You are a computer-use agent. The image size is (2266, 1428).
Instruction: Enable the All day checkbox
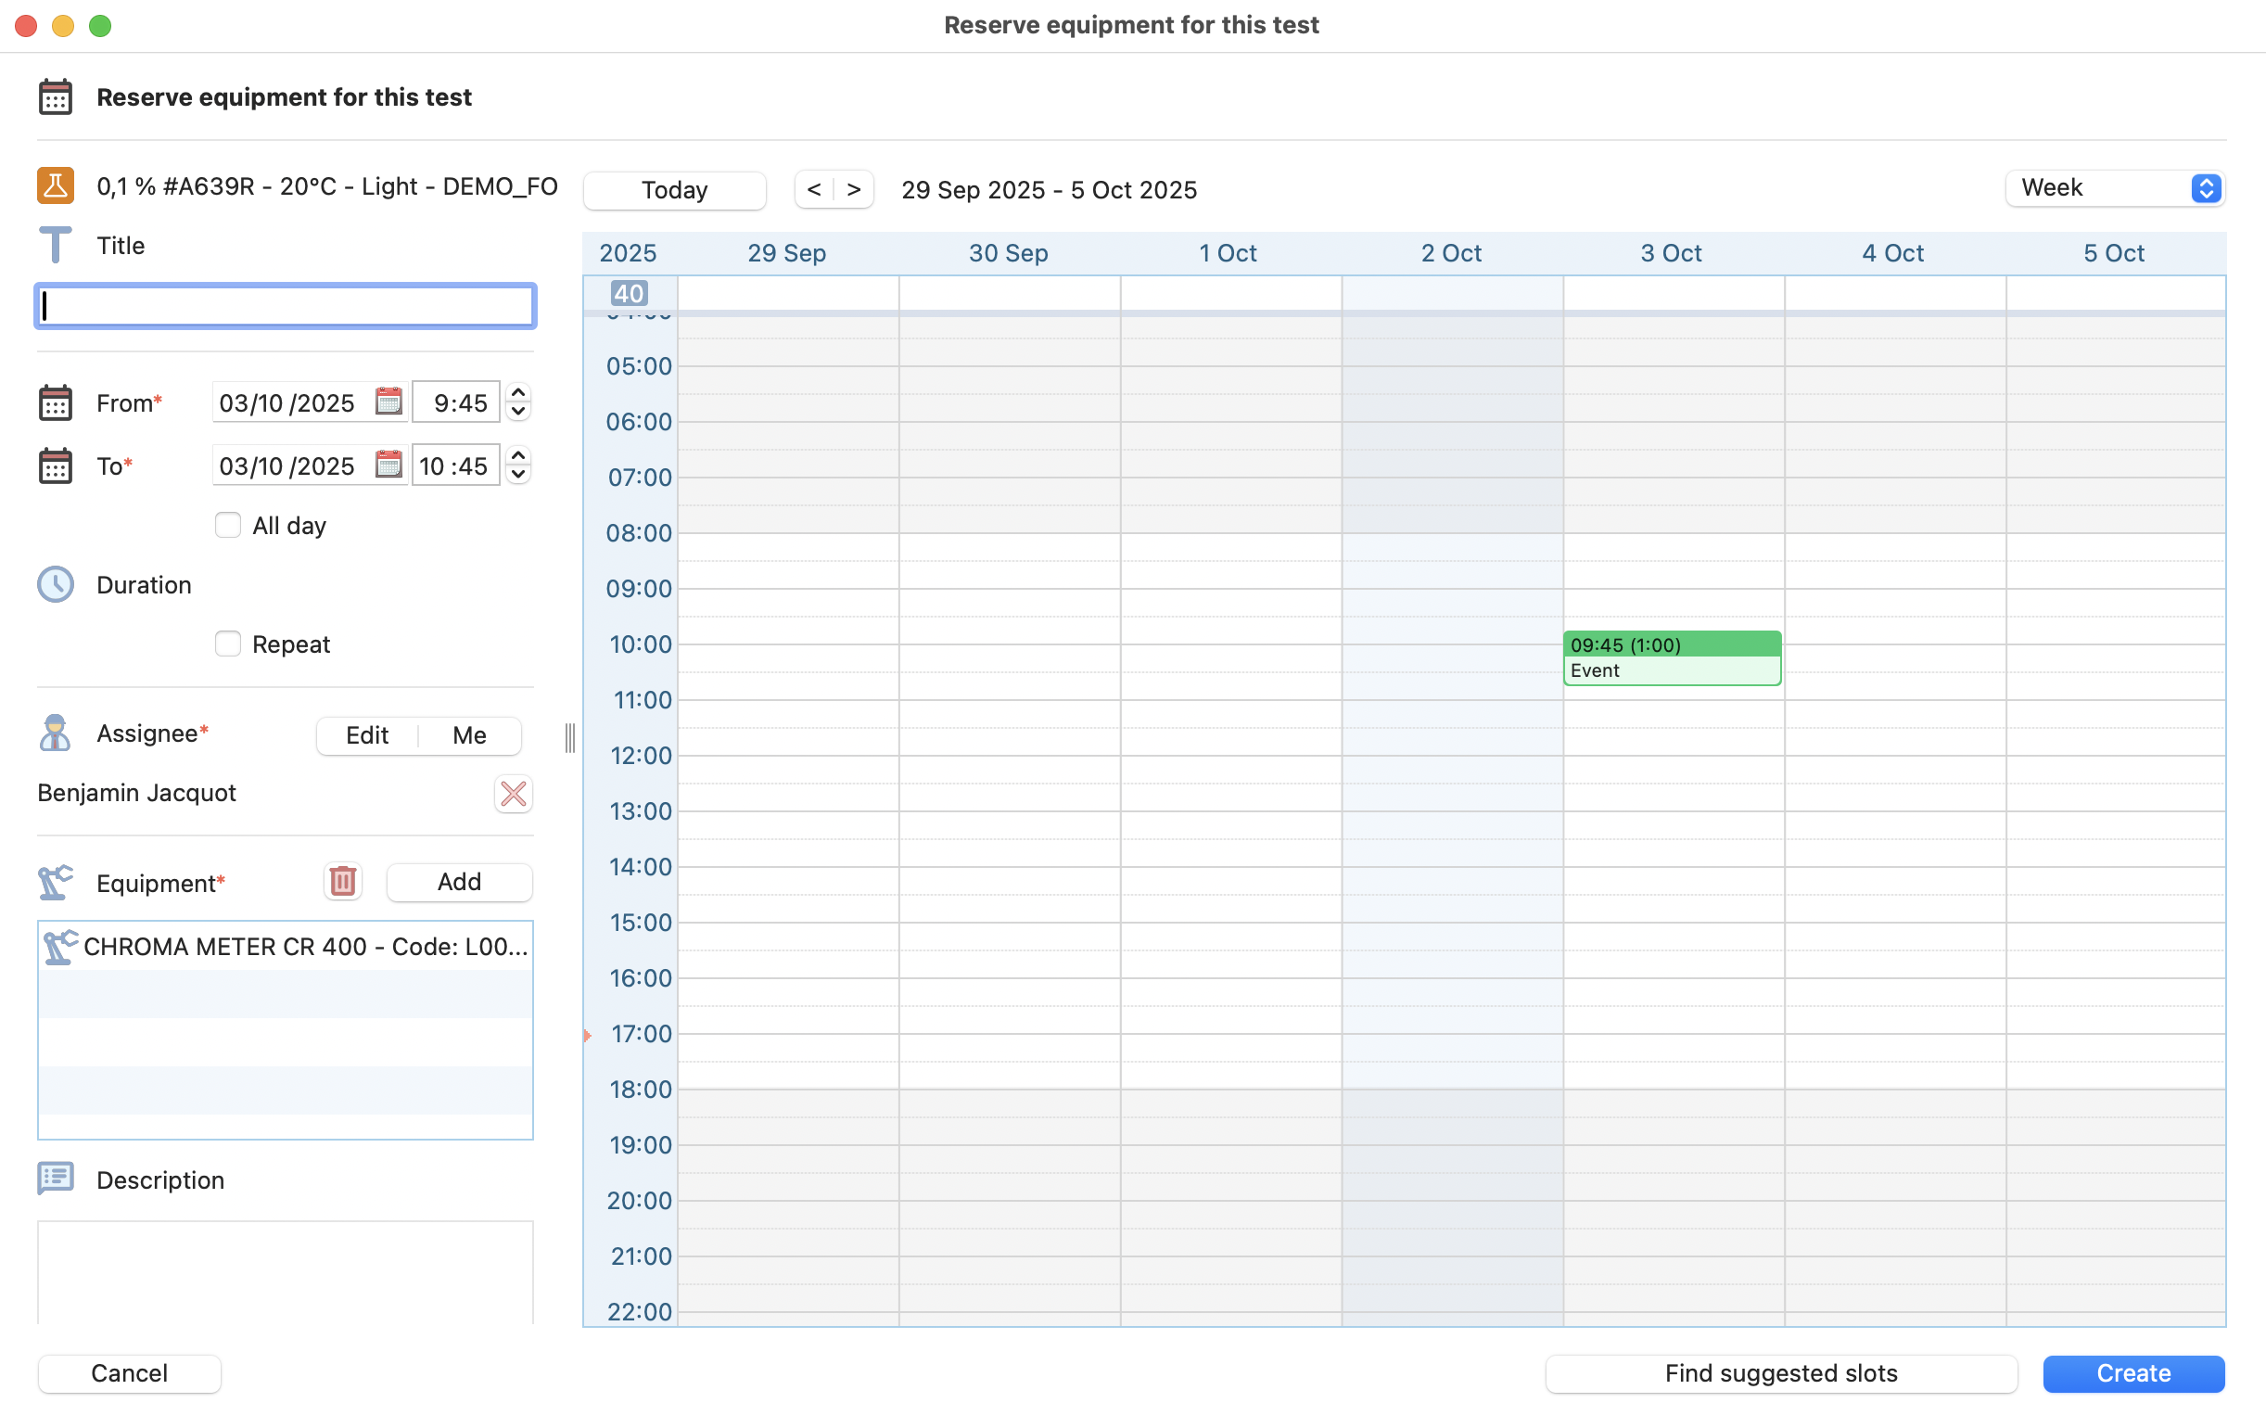tap(228, 525)
